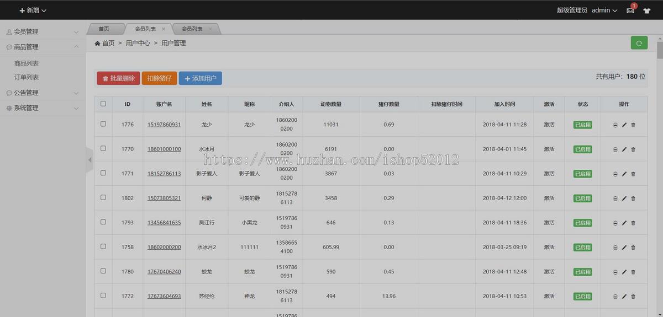Click the disable icon for user 1771
Screen dimensions: 663x317
(615, 174)
